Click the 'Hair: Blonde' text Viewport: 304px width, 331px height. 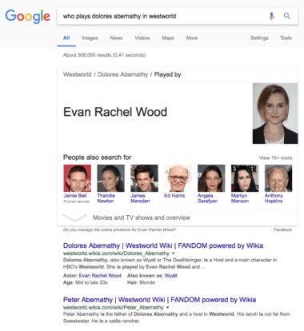(141, 282)
